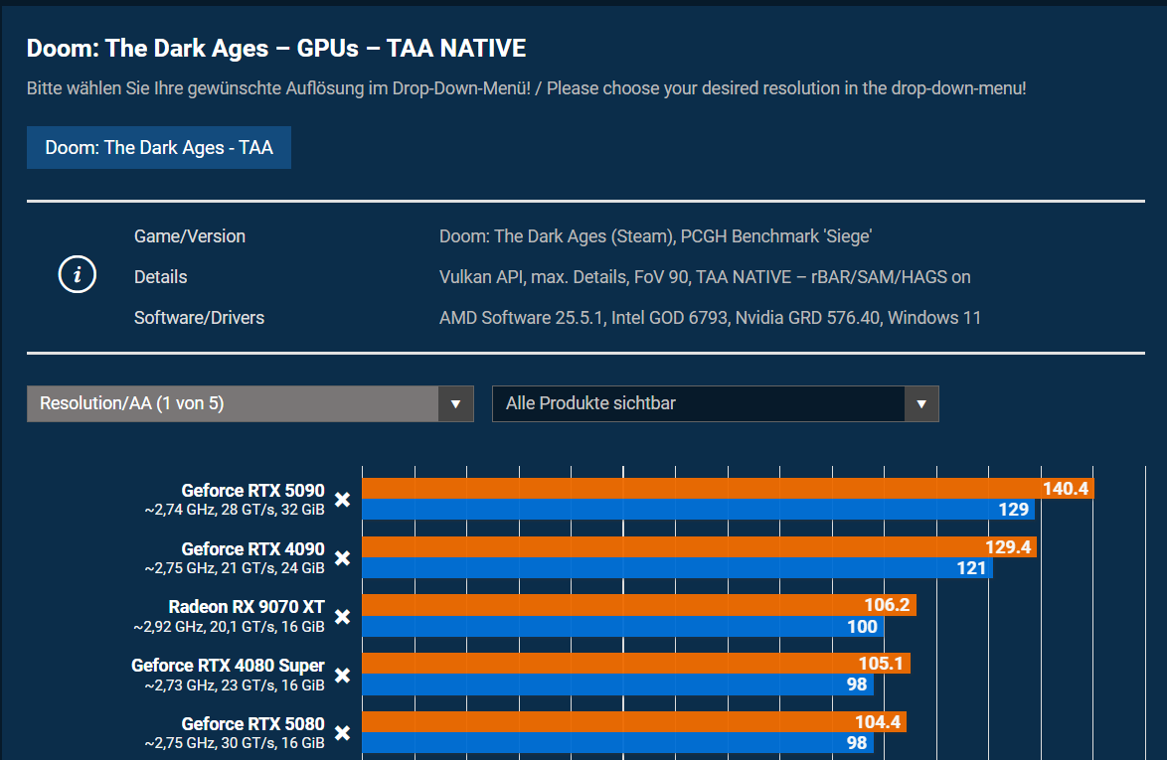Open the Resolution/AA (1 von 5) dropdown

tap(250, 403)
